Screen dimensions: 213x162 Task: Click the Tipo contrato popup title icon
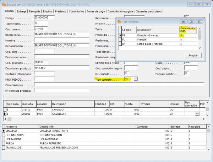click(119, 22)
